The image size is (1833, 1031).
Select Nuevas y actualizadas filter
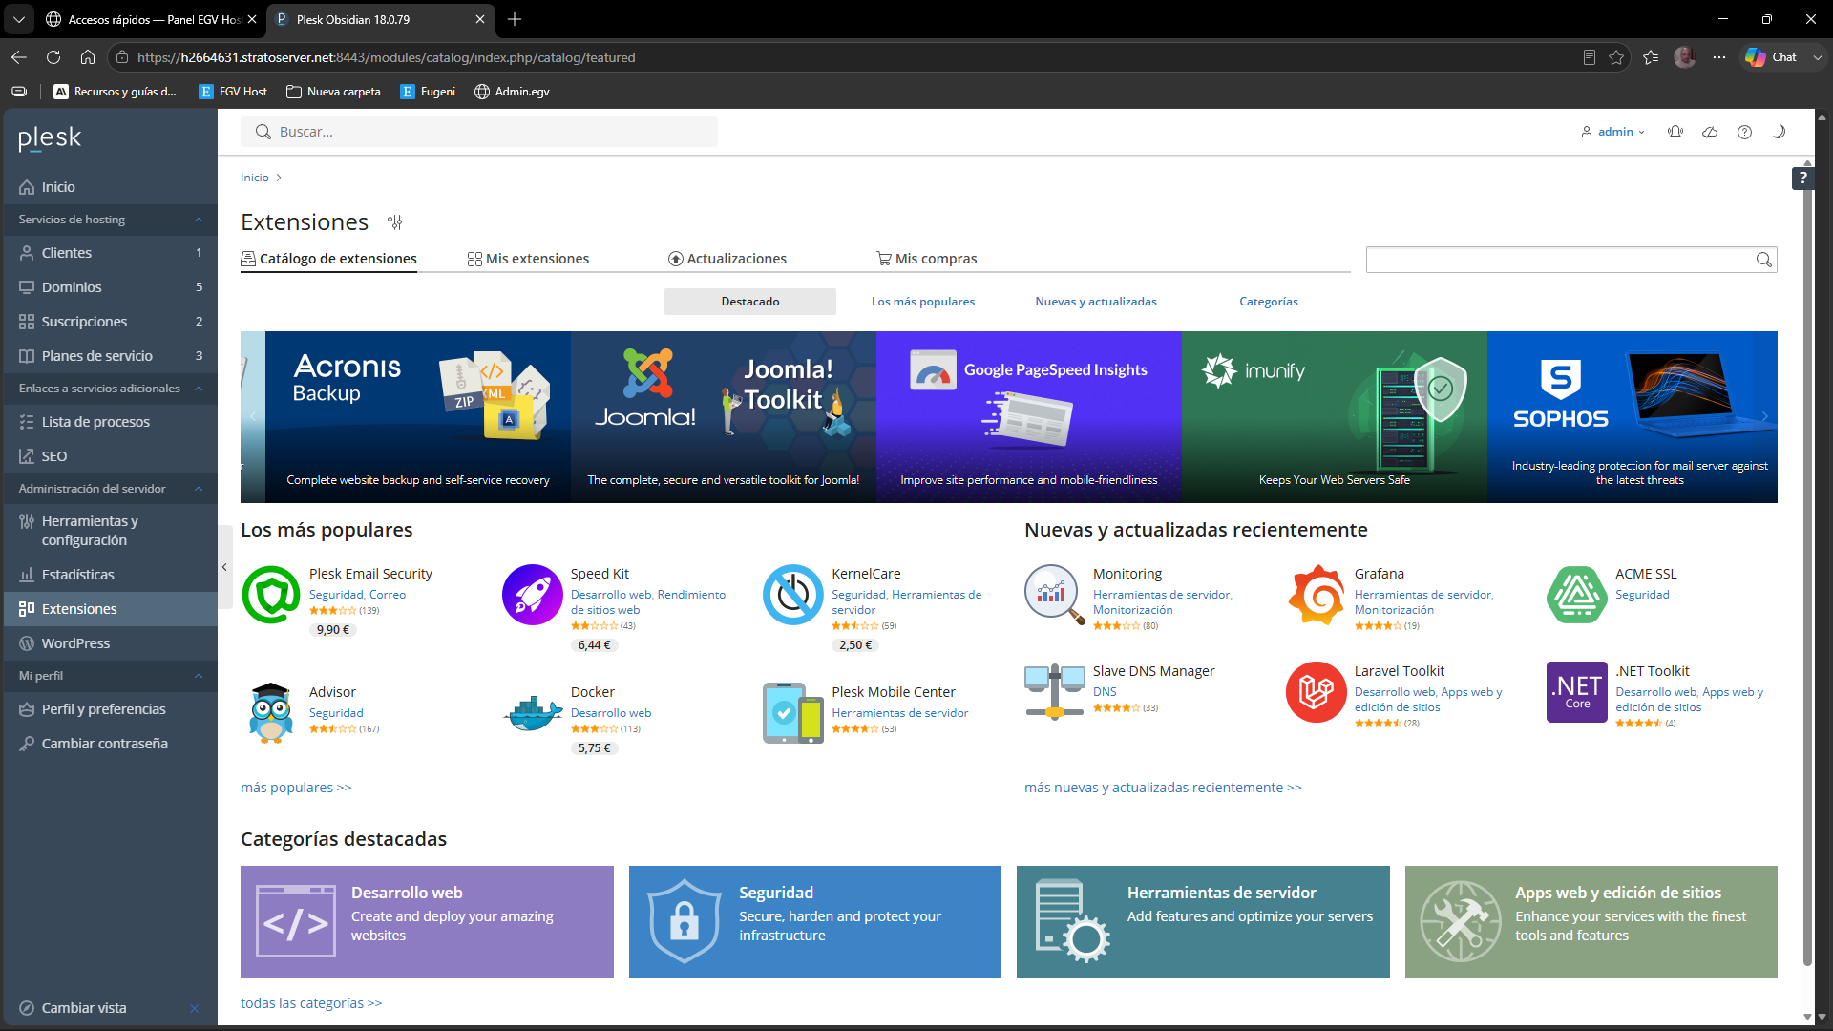pyautogui.click(x=1096, y=302)
